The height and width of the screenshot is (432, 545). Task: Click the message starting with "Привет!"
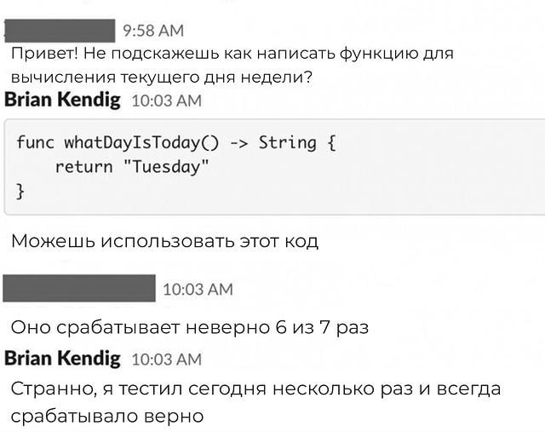232,54
